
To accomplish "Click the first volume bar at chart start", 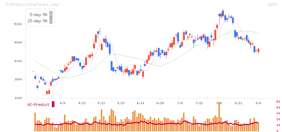I will point(35,122).
